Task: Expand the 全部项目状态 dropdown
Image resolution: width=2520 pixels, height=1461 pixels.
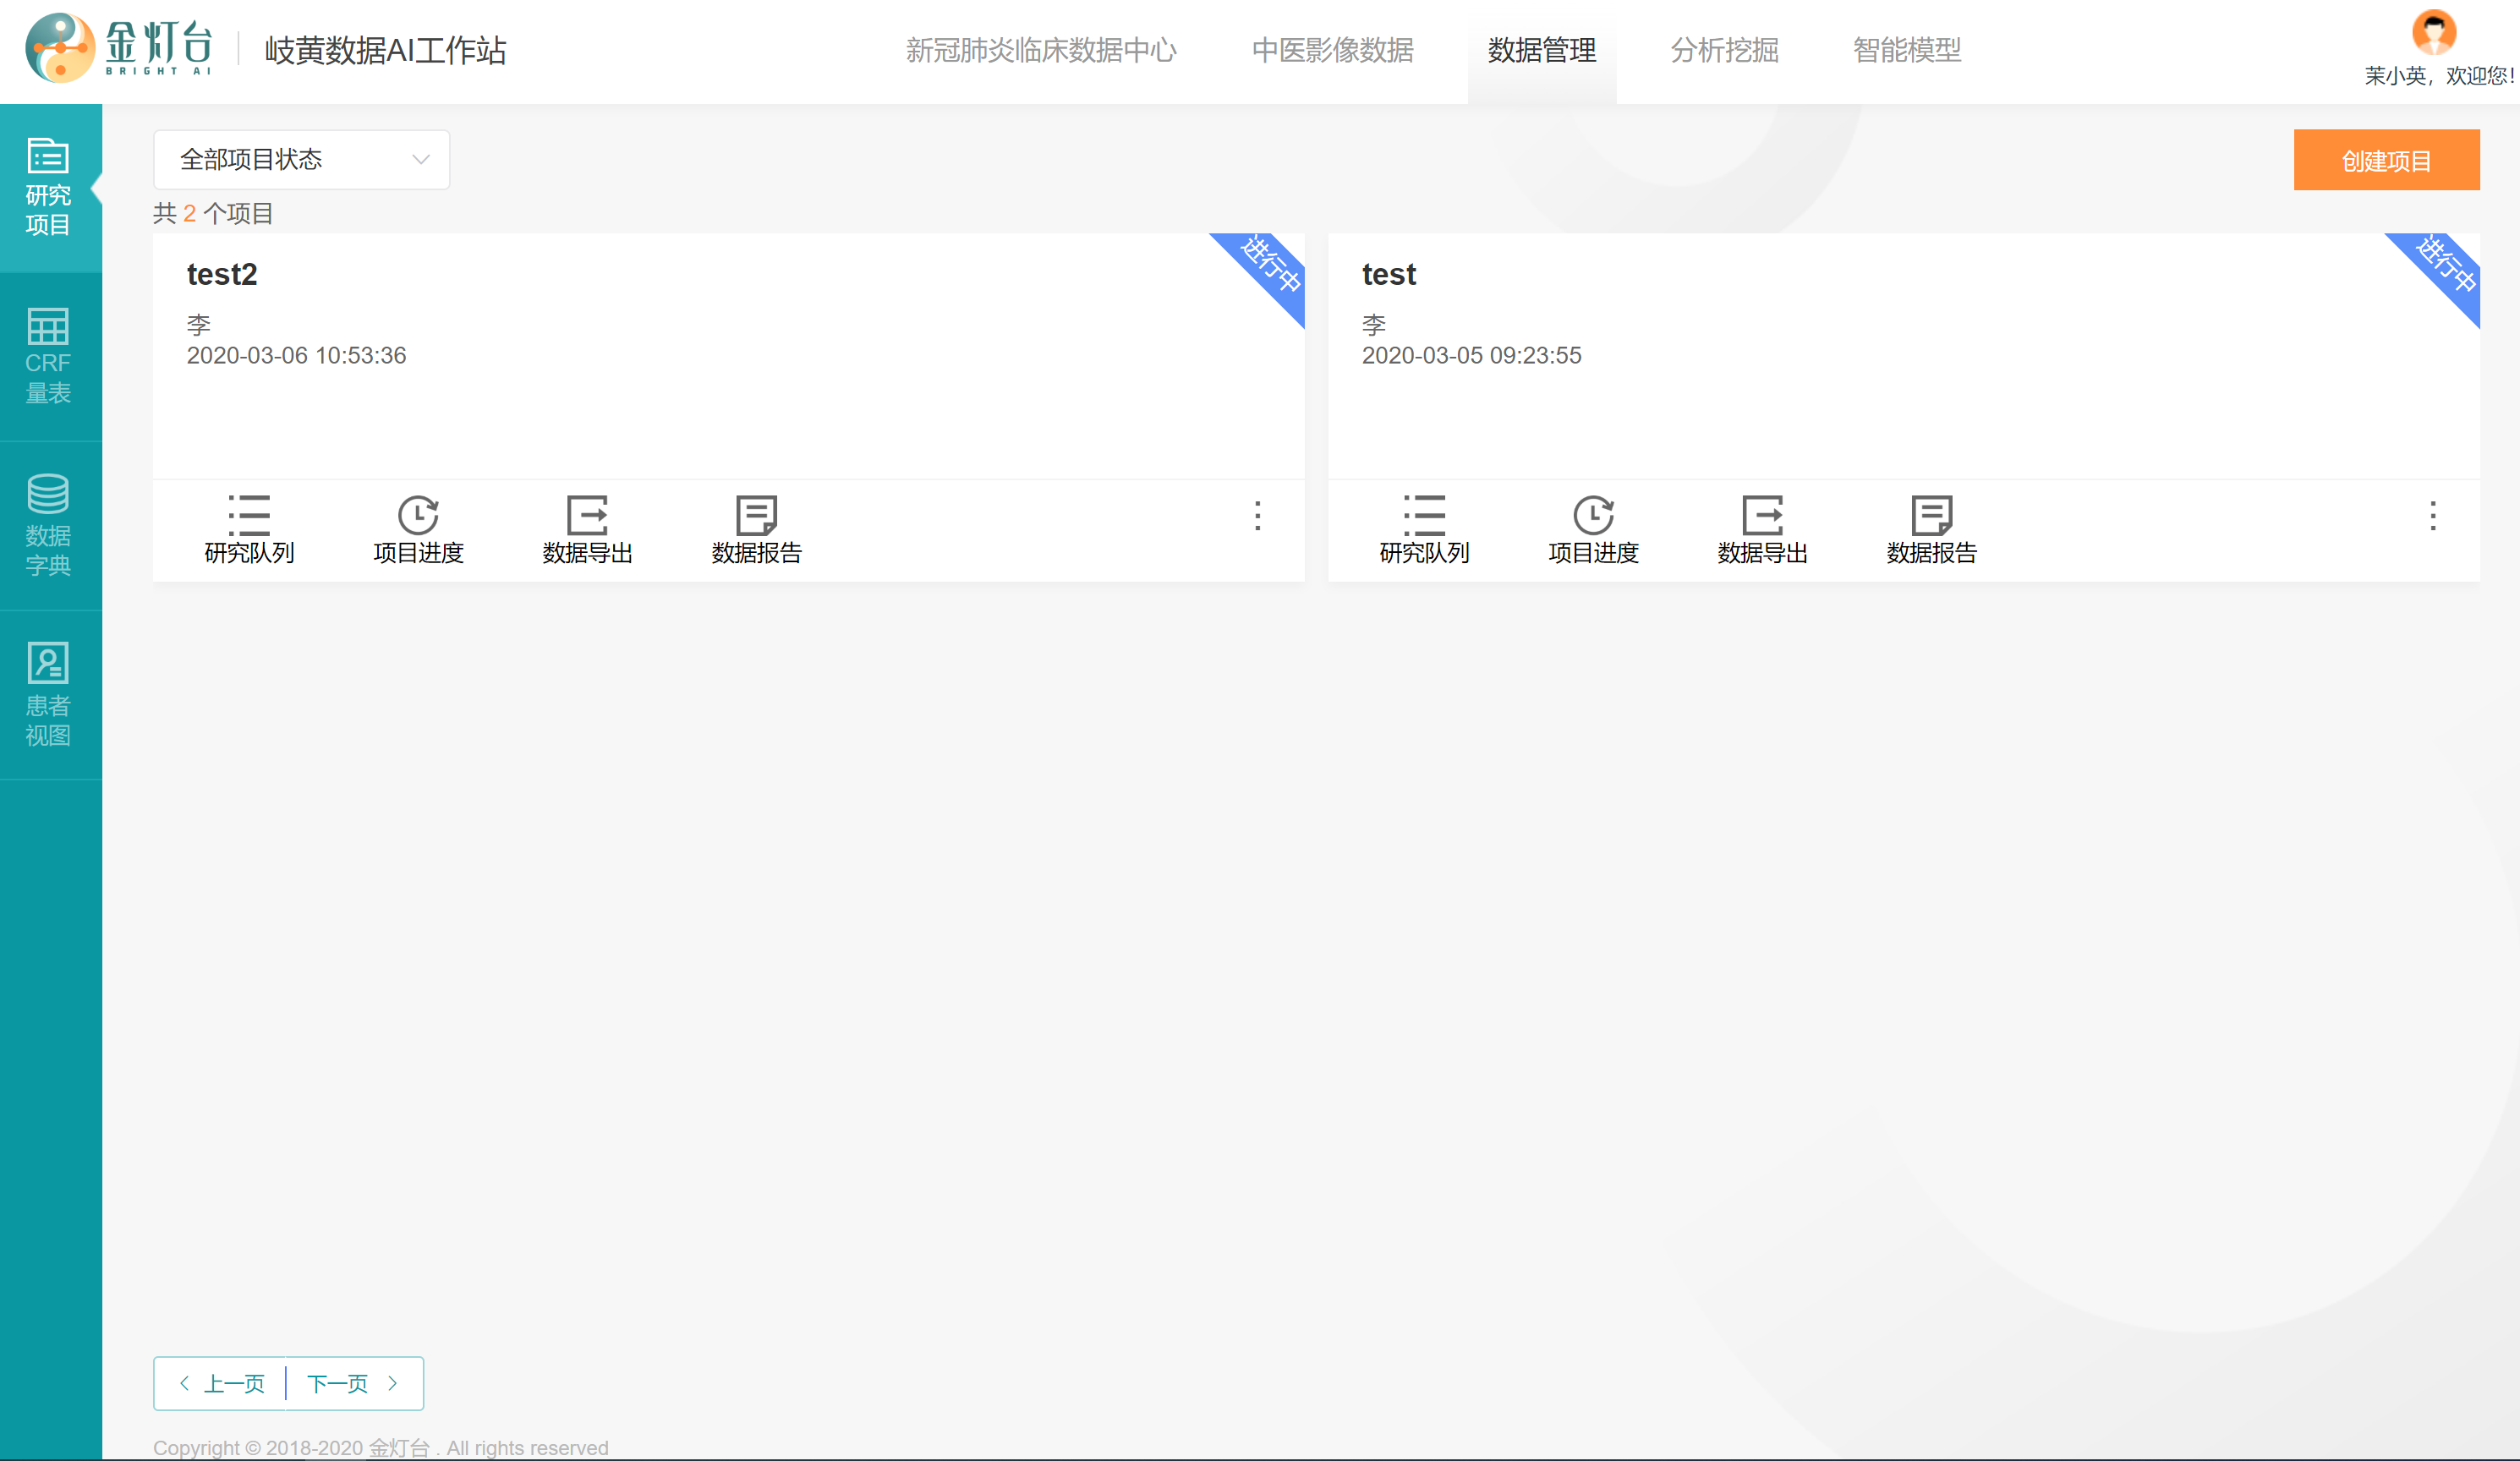Action: [x=301, y=160]
